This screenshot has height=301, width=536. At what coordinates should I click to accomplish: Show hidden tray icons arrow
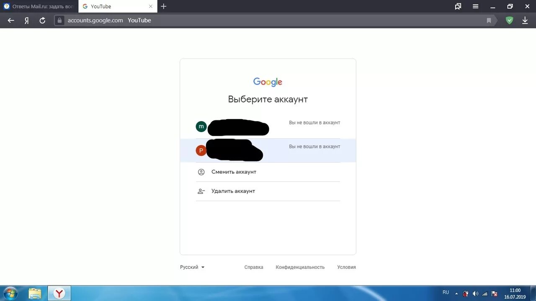tap(456, 293)
